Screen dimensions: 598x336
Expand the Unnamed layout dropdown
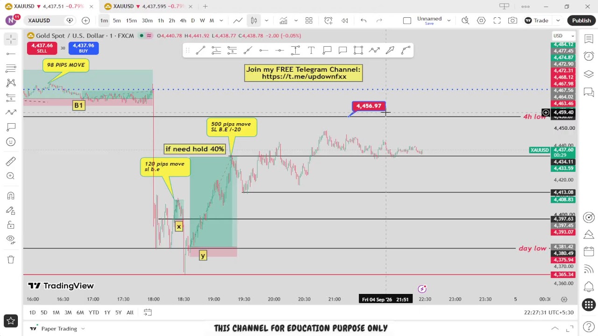(x=449, y=21)
